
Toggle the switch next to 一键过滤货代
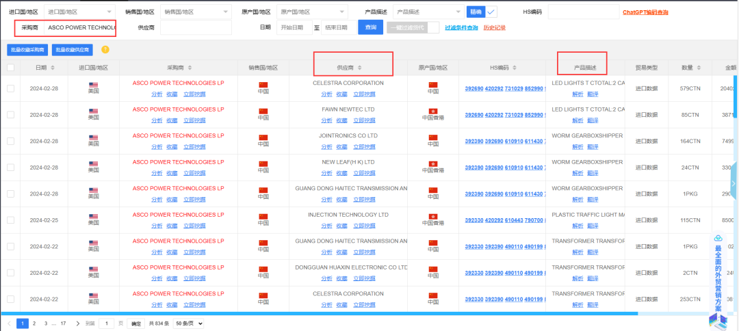point(434,27)
